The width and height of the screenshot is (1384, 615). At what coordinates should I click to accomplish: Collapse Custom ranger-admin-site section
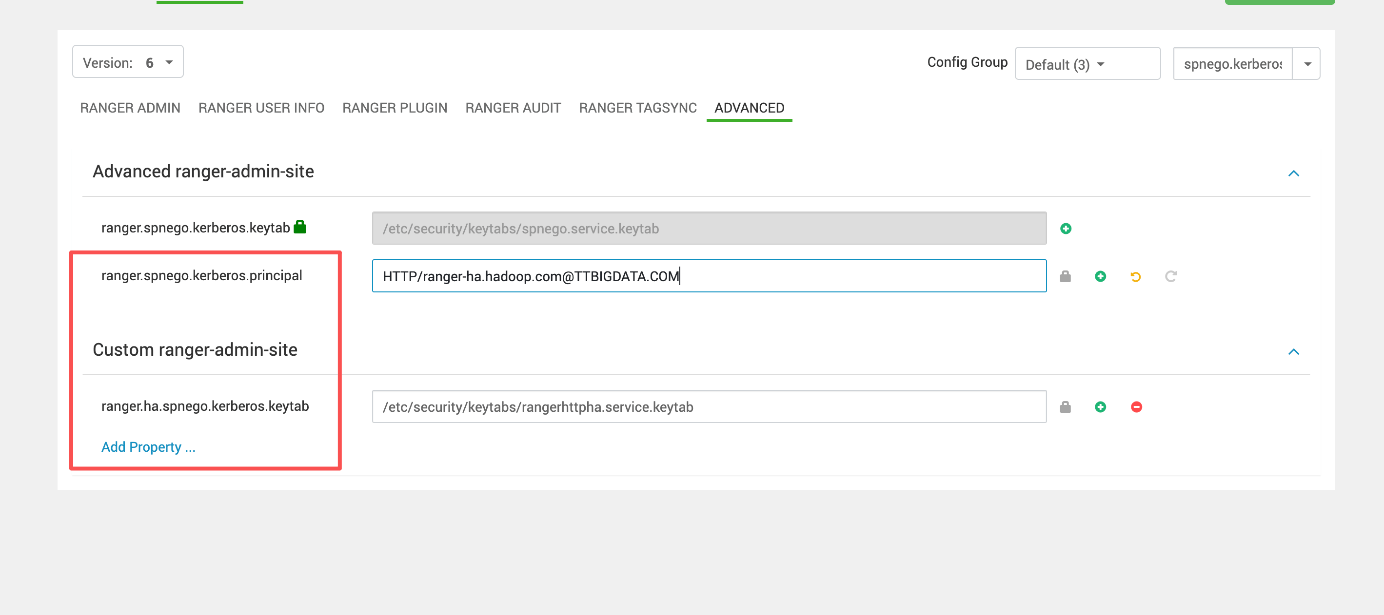1293,352
